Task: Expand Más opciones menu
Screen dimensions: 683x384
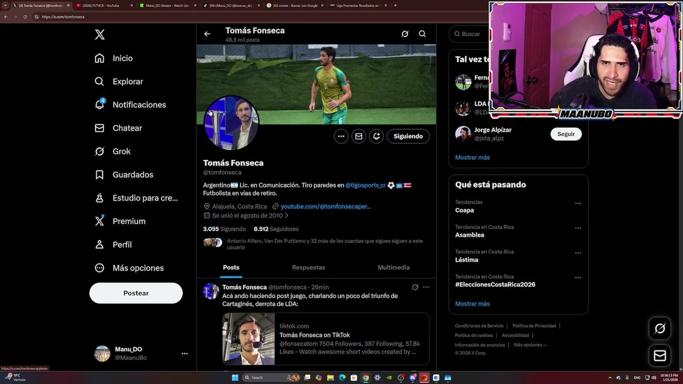Action: [x=129, y=268]
